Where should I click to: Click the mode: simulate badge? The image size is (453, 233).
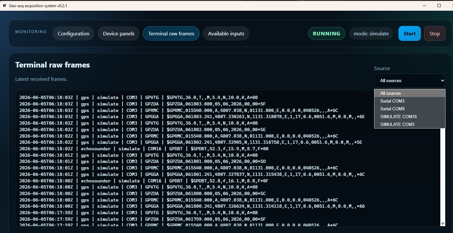click(x=371, y=33)
